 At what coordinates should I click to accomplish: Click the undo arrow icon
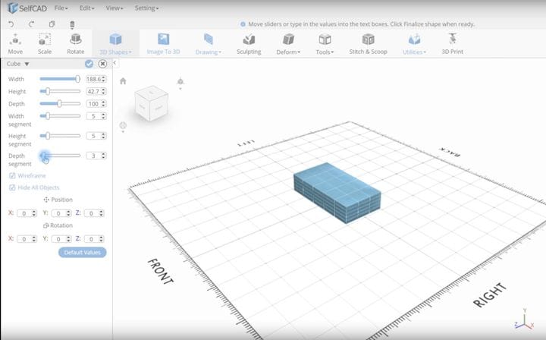coord(12,24)
